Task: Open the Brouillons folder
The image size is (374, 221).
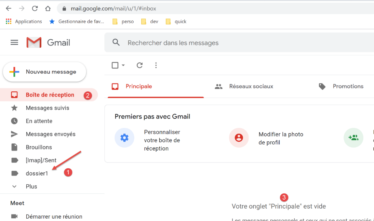Action: [39, 147]
